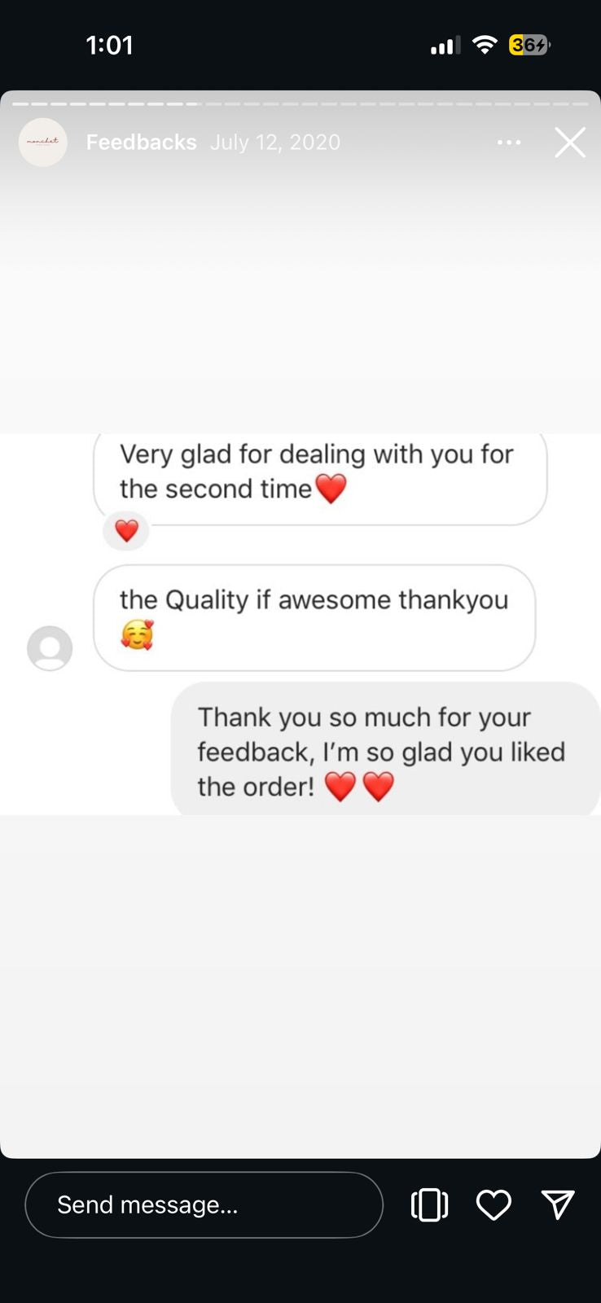Close the story with the X icon
Screen dimensions: 601x1303
[x=570, y=143]
